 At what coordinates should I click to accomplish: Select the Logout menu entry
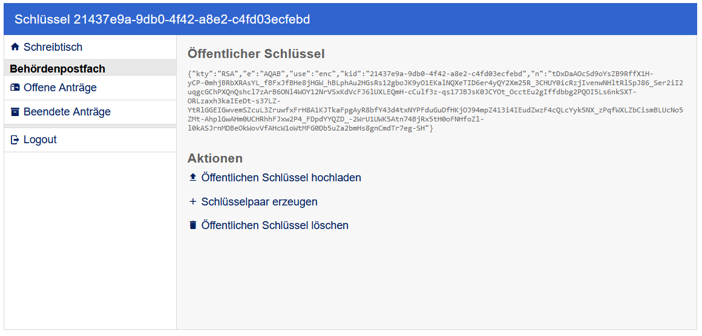(x=40, y=140)
